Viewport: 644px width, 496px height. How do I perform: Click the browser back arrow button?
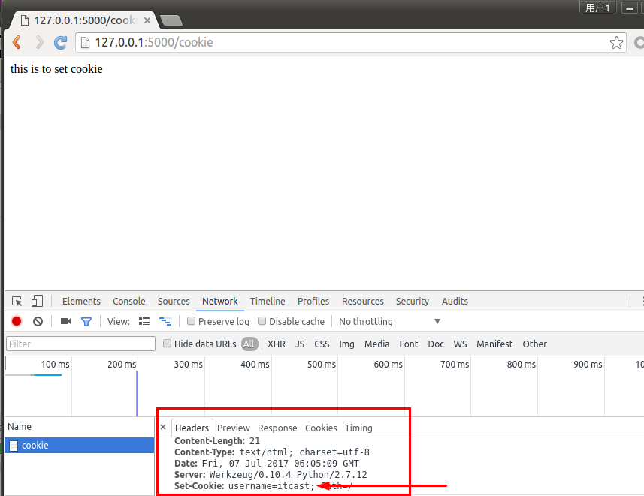tap(17, 43)
